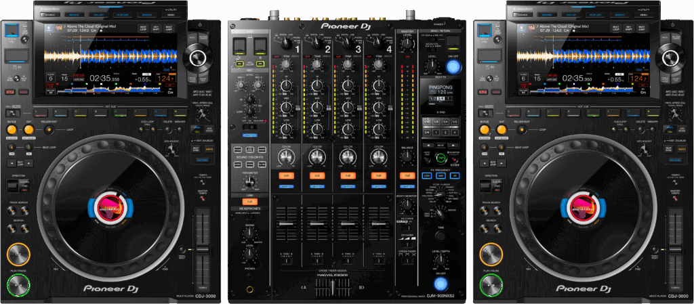Click the rotary selector on left deck
Image resolution: width=694 pixels, height=304 pixels.
click(198, 57)
